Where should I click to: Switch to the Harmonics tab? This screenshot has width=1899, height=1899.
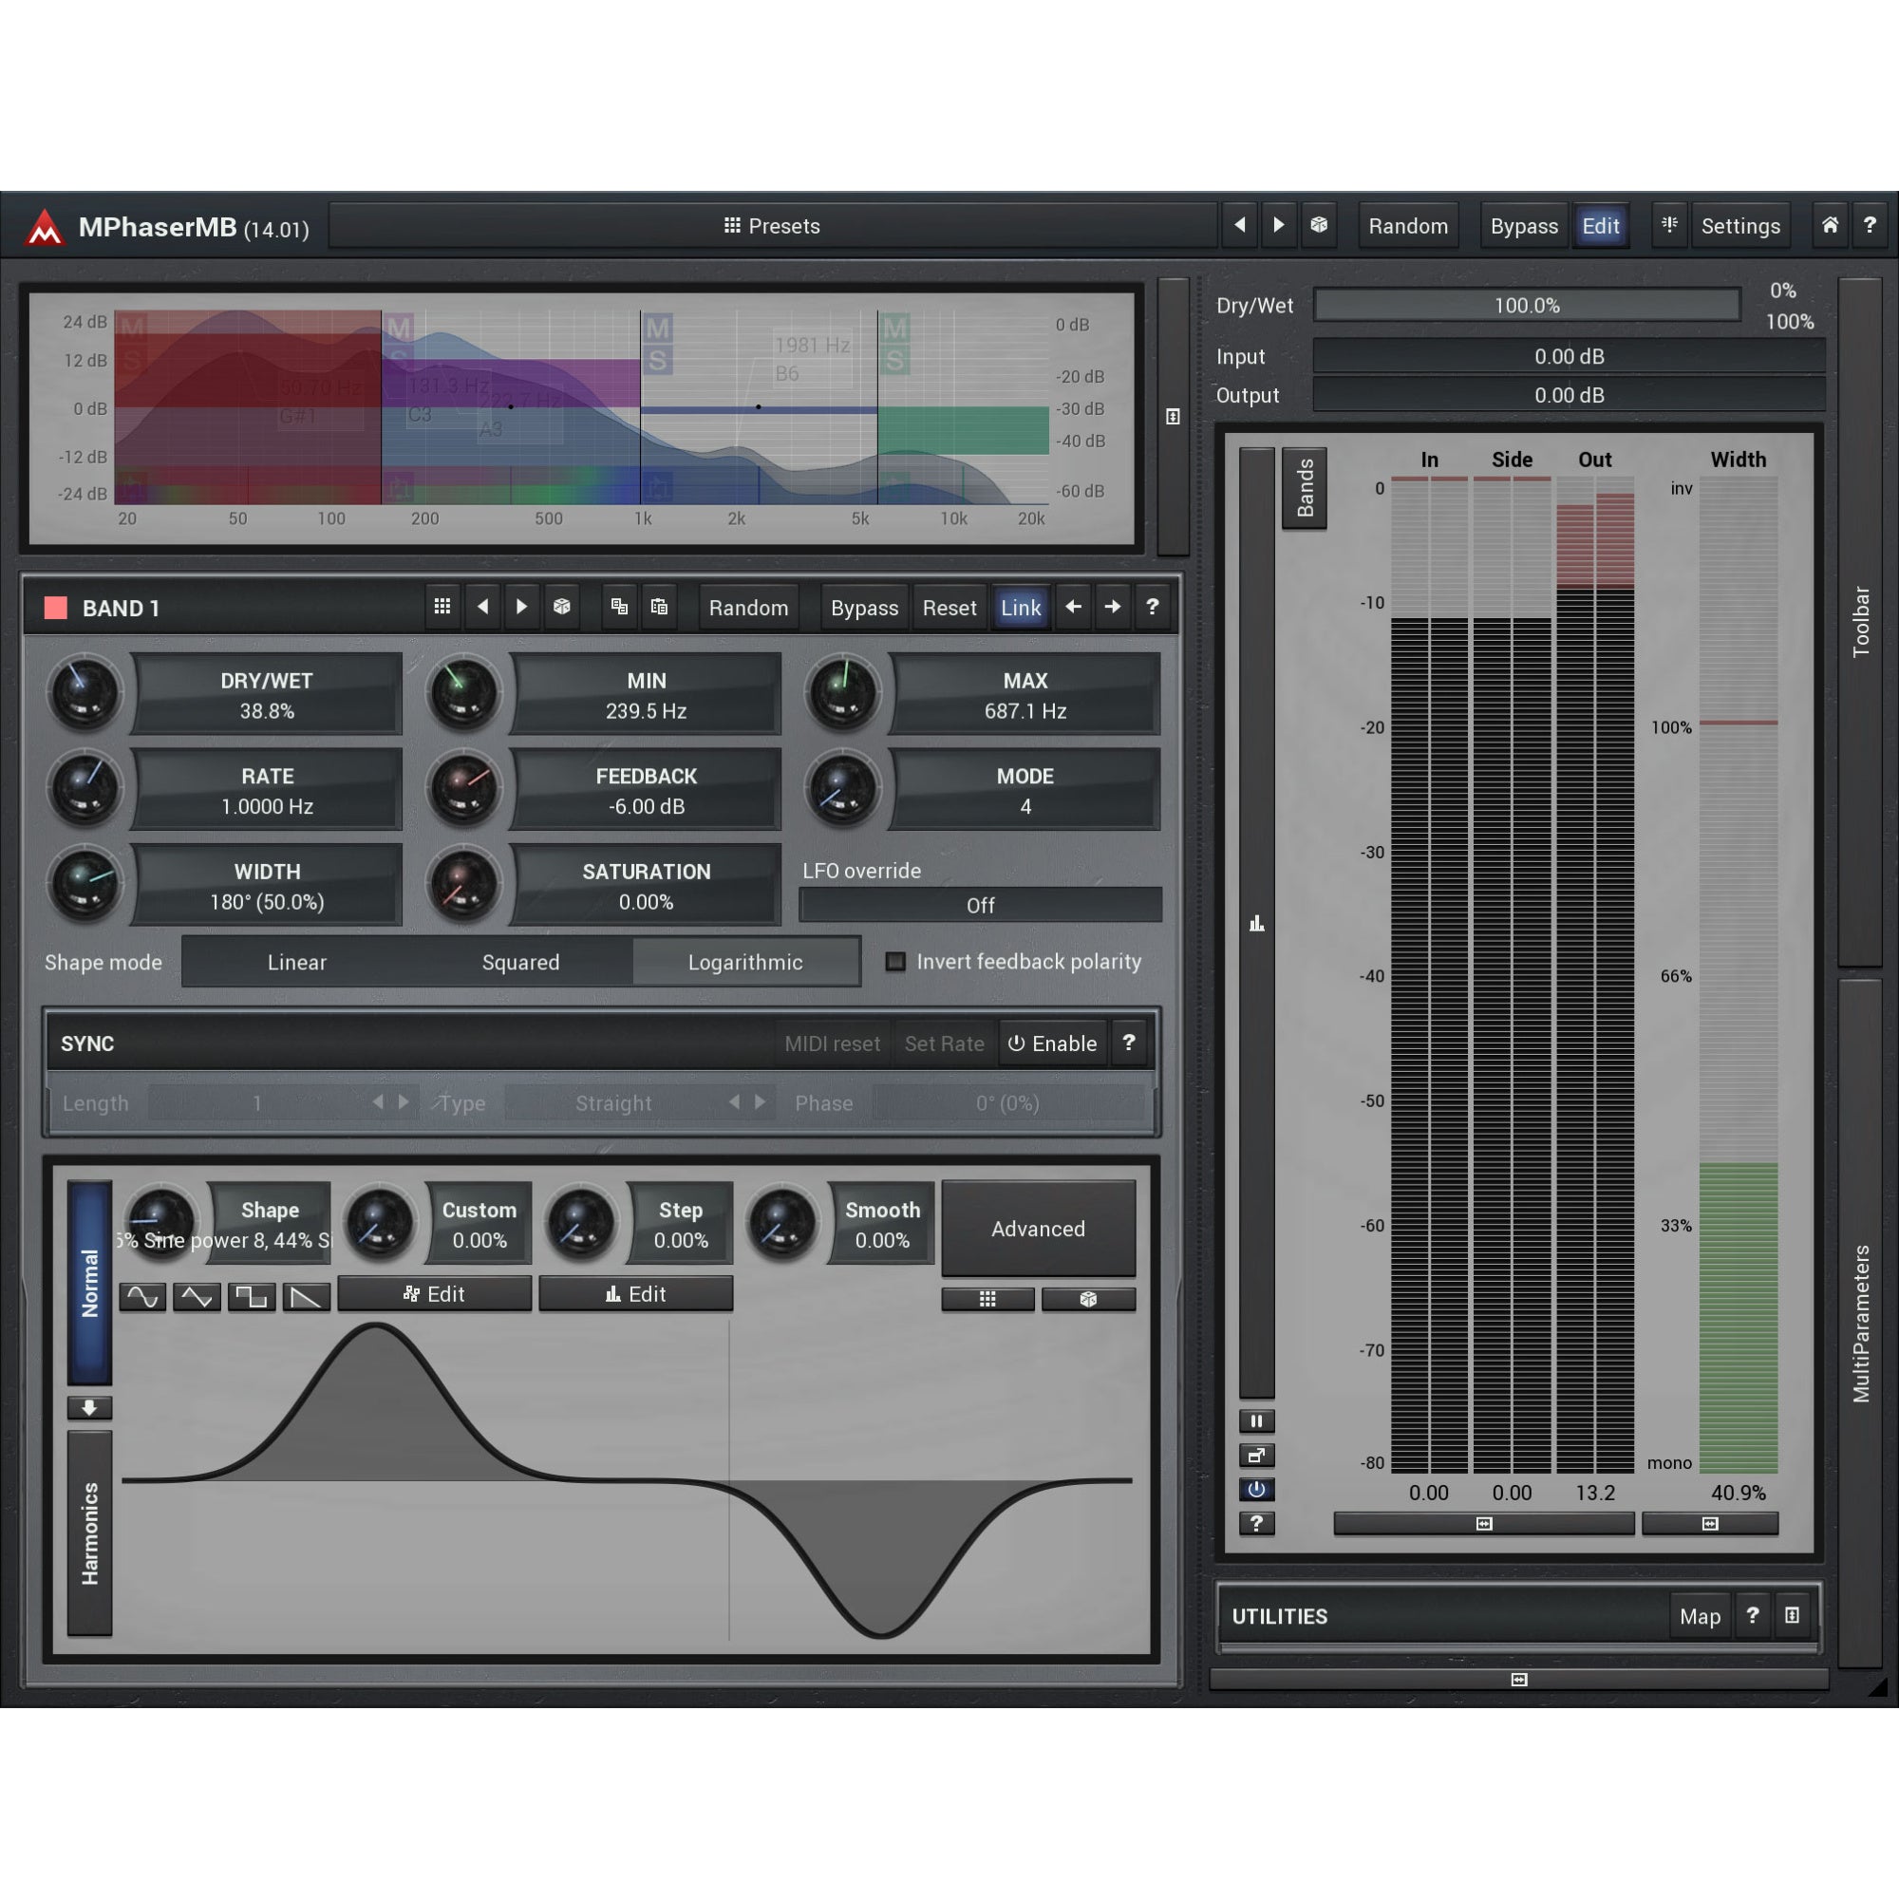coord(89,1533)
